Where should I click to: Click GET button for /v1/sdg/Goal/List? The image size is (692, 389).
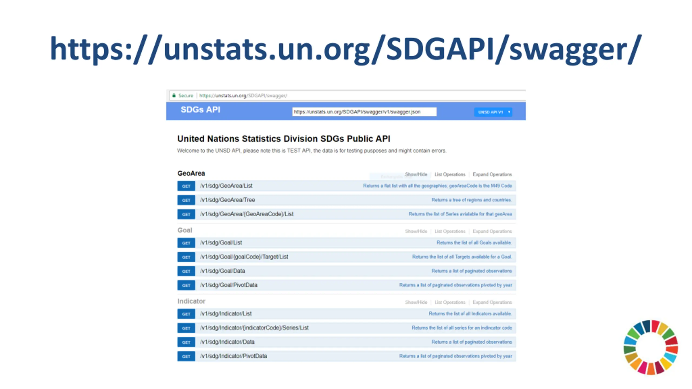coord(186,243)
